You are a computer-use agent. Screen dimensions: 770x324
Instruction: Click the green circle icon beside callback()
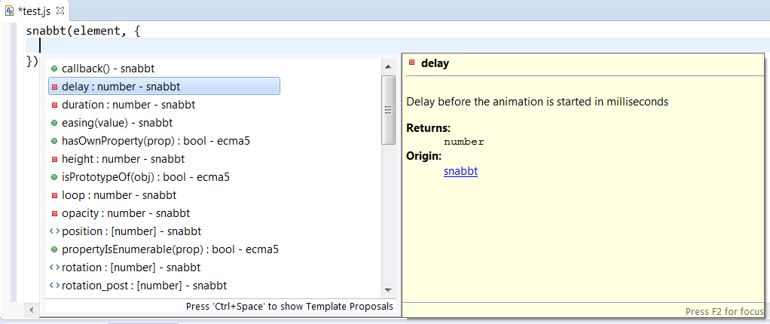(x=54, y=69)
